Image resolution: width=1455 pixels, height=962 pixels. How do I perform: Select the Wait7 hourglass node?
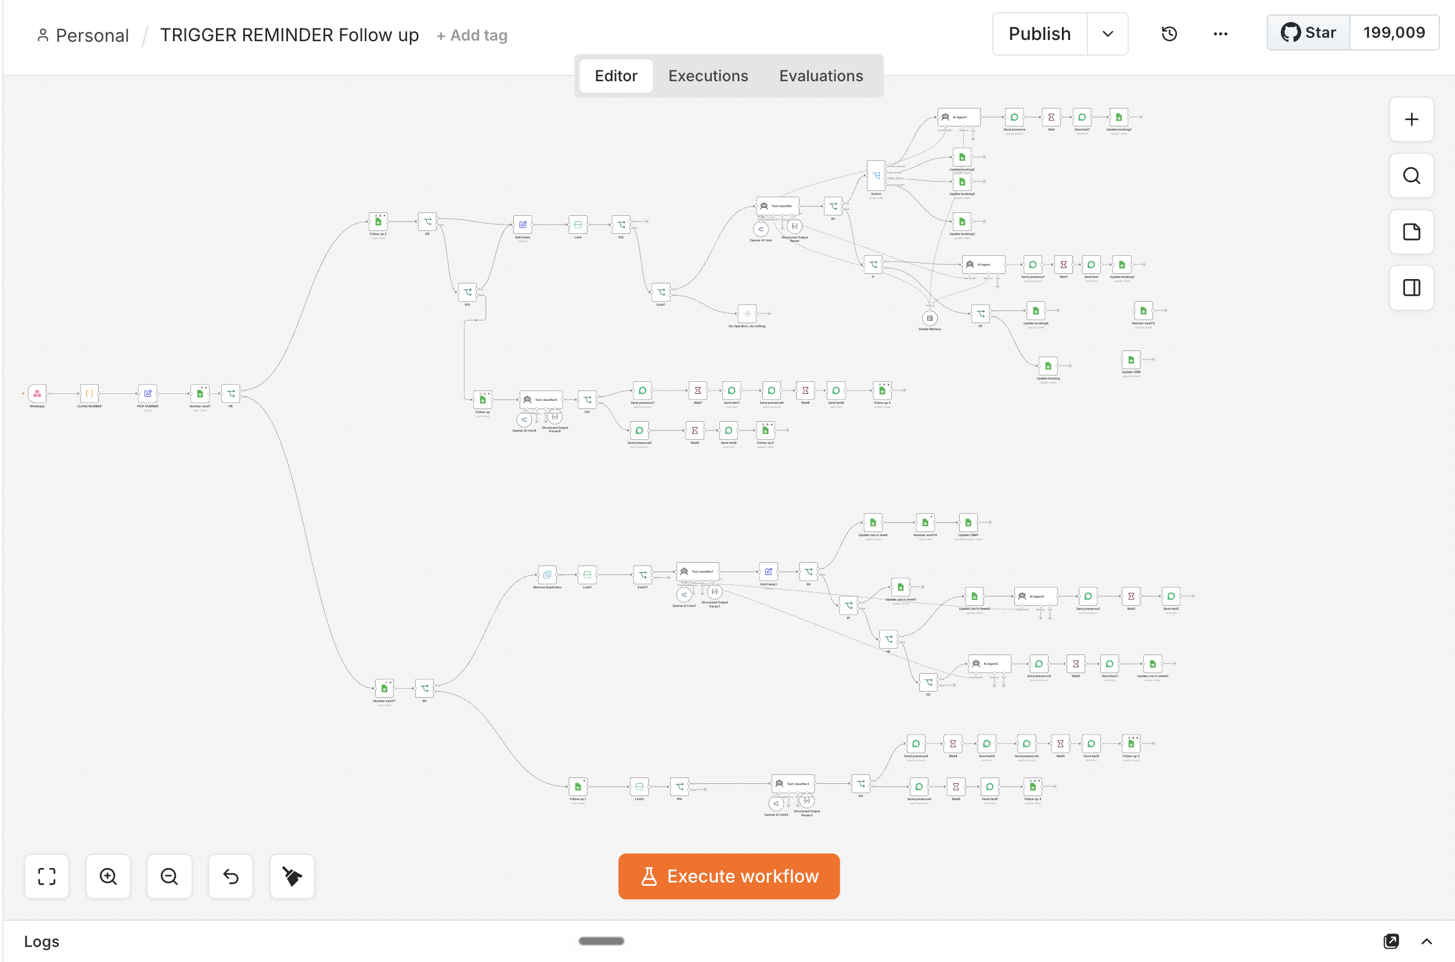697,390
